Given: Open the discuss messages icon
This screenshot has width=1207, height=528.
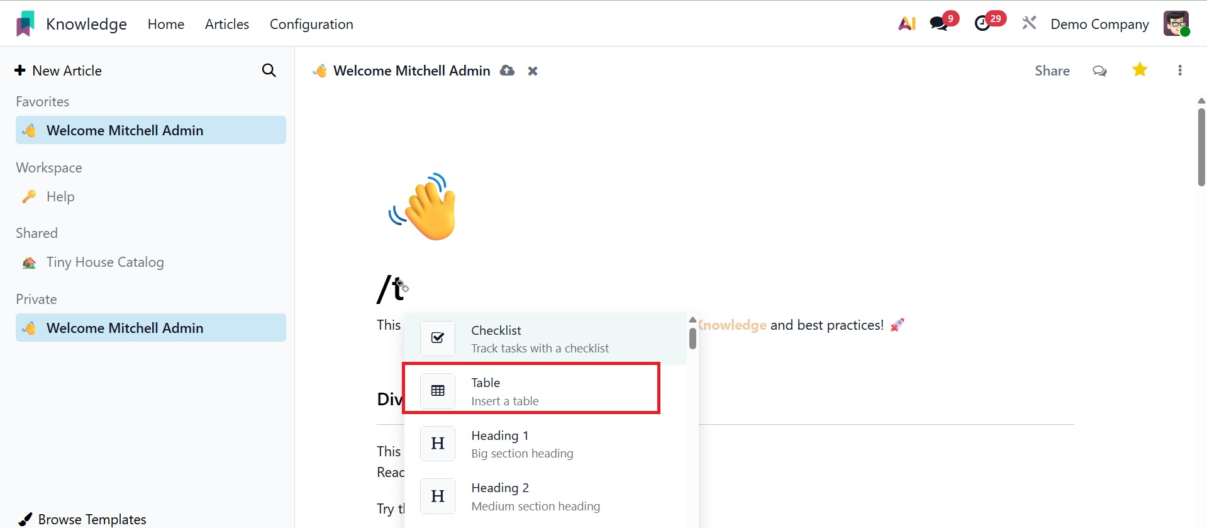Looking at the screenshot, I should [x=939, y=24].
